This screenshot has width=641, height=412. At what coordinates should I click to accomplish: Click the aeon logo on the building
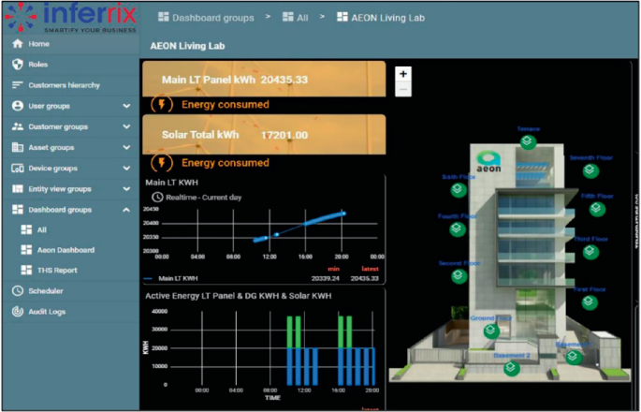(488, 162)
